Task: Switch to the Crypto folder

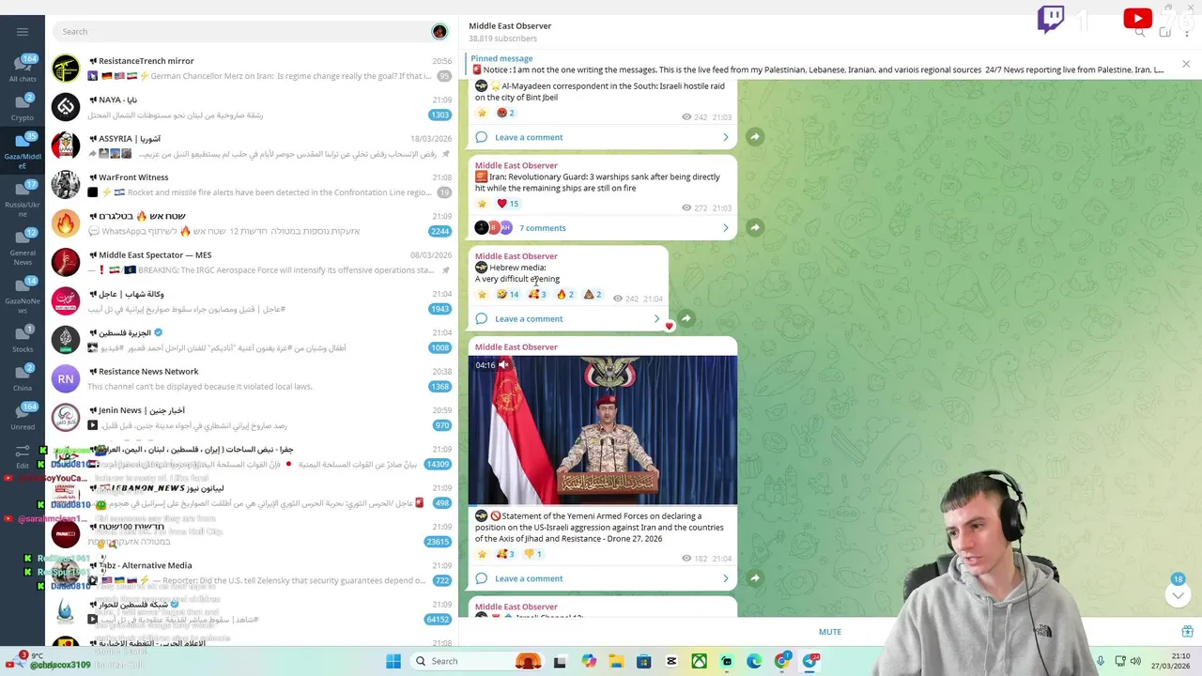Action: 23,106
